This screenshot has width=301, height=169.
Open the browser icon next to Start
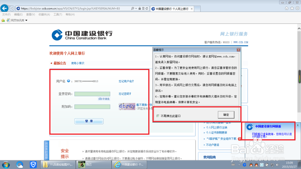coord(20,165)
